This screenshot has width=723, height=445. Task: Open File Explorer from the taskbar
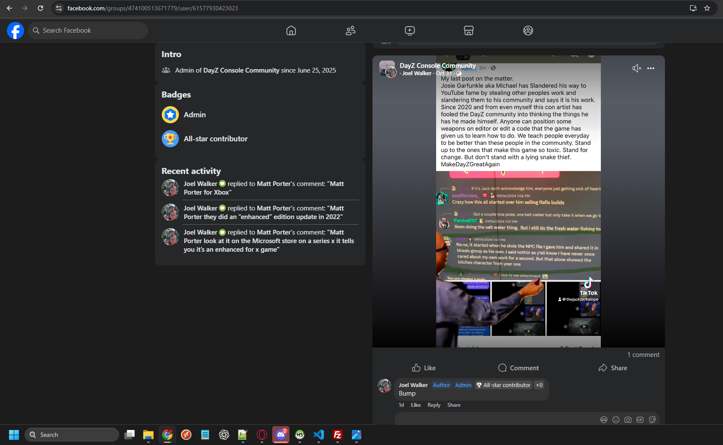coord(148,435)
